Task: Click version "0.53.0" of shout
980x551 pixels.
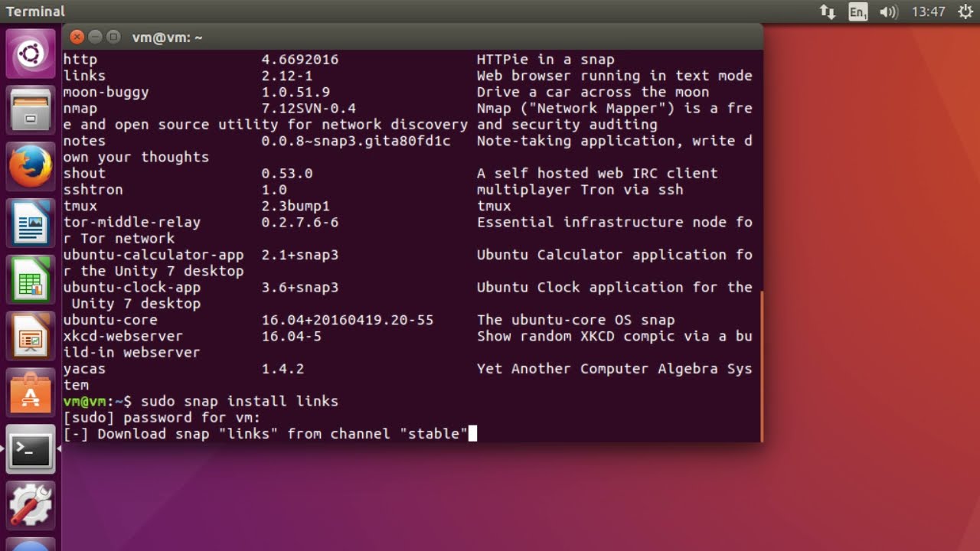Action: (x=287, y=174)
